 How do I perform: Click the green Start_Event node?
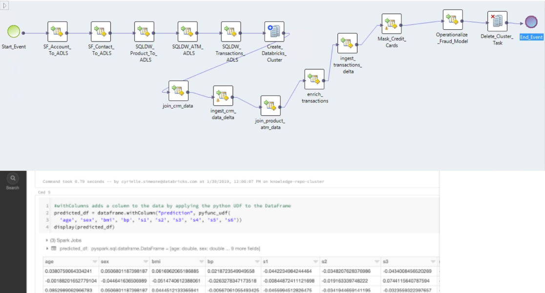coord(14,32)
